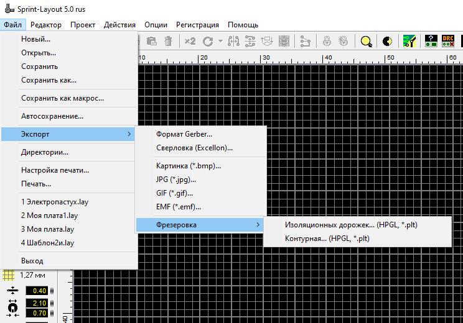Click the trash delete icon in toolbar
The image size is (463, 323).
pos(168,41)
